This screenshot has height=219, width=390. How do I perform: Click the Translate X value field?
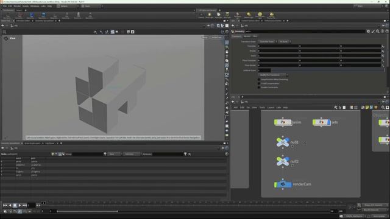(x=278, y=46)
